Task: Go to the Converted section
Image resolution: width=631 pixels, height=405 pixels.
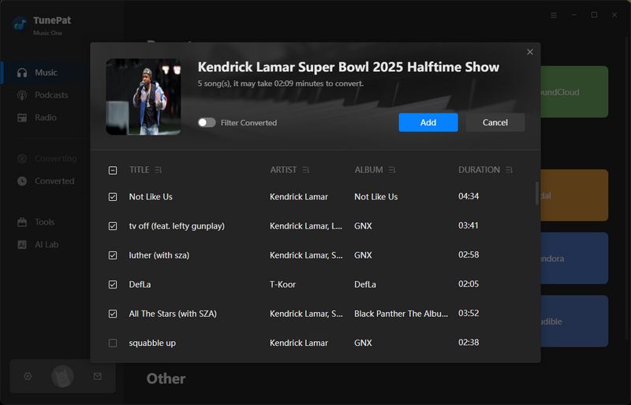Action: coord(54,181)
